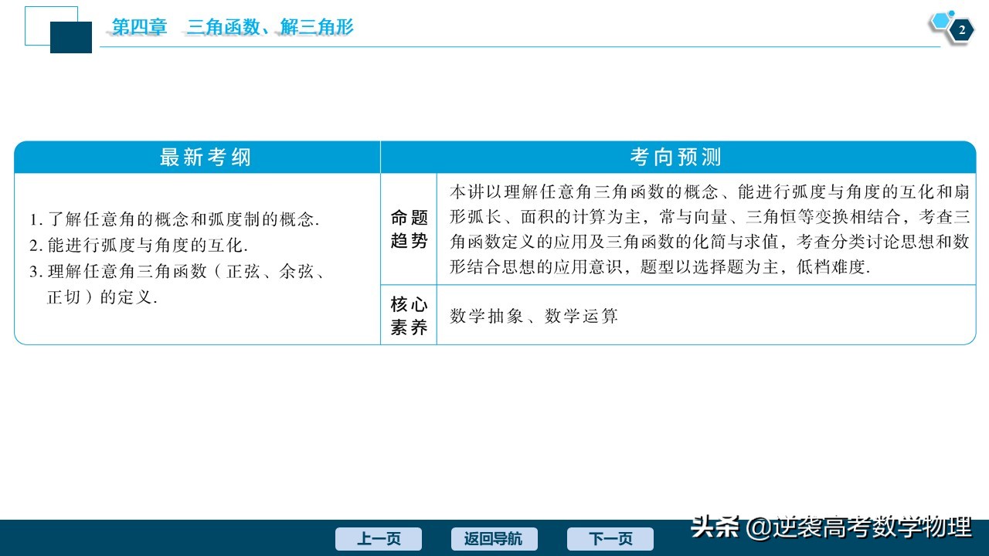Click the dark hexagon showing page number 2
This screenshot has width=989, height=556.
tap(960, 31)
